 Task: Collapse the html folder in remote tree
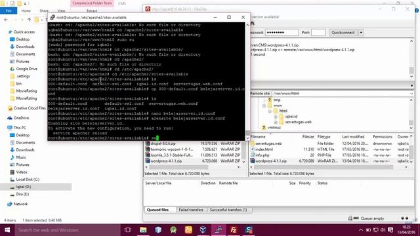270,111
